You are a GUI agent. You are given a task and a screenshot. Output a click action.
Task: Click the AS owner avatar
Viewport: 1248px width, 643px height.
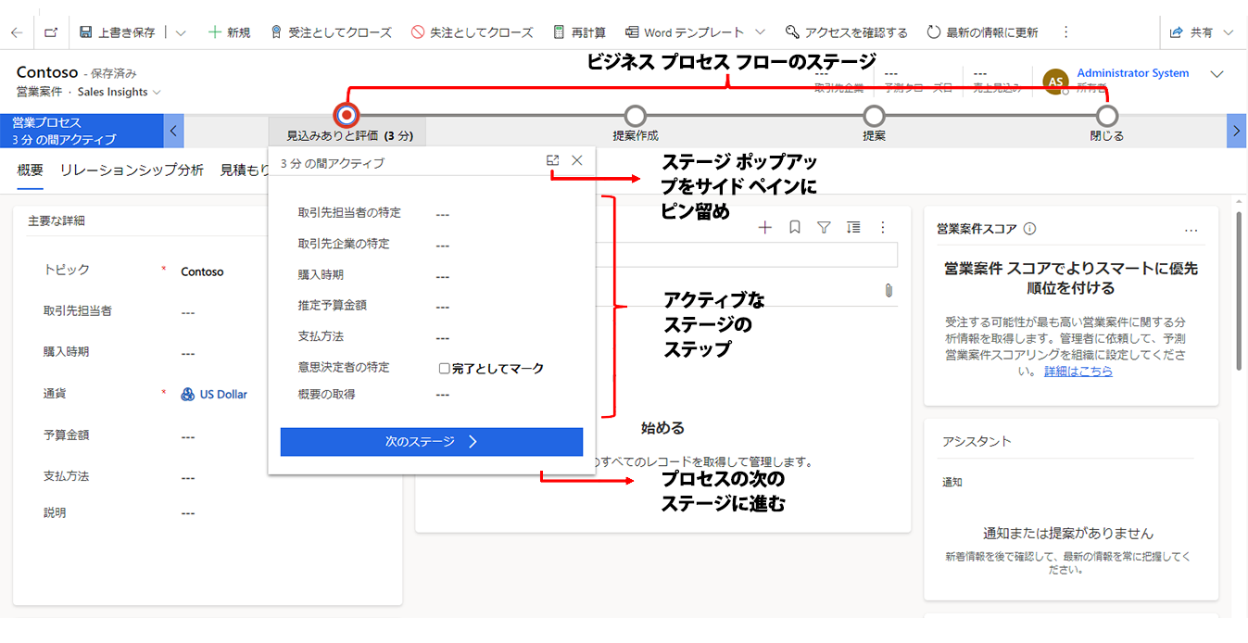[1055, 82]
